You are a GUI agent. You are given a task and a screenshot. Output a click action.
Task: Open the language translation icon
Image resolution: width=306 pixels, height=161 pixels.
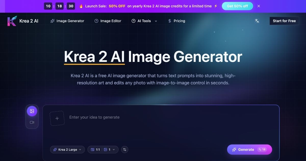257,21
